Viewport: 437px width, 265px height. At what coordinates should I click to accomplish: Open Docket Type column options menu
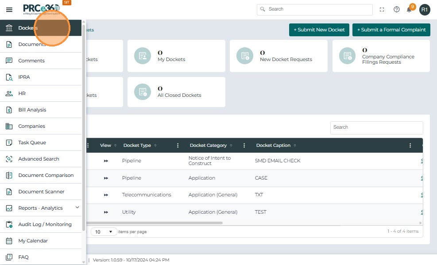[x=178, y=146]
